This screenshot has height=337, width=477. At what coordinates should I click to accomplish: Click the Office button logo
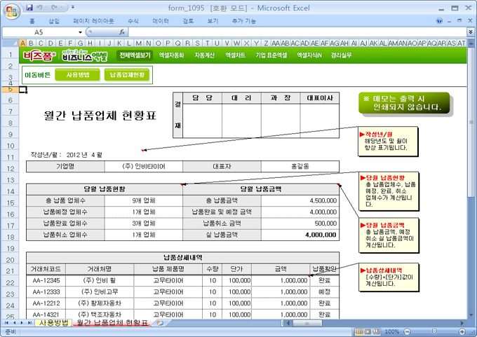pos(11,10)
